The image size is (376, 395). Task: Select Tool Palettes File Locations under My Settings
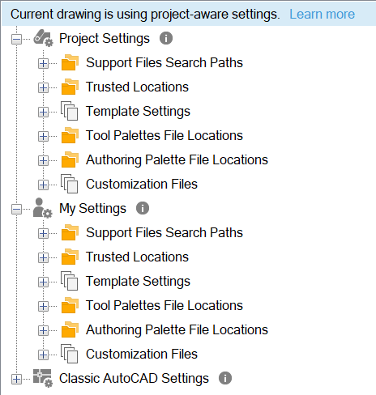(x=164, y=305)
